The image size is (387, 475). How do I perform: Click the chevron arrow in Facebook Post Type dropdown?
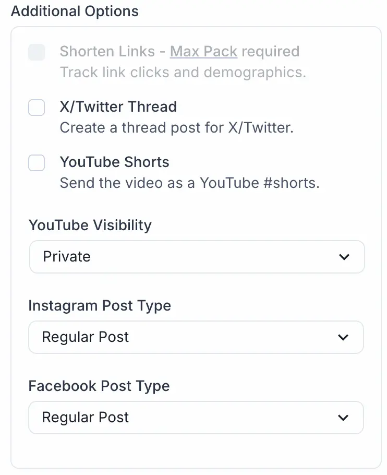click(x=343, y=418)
